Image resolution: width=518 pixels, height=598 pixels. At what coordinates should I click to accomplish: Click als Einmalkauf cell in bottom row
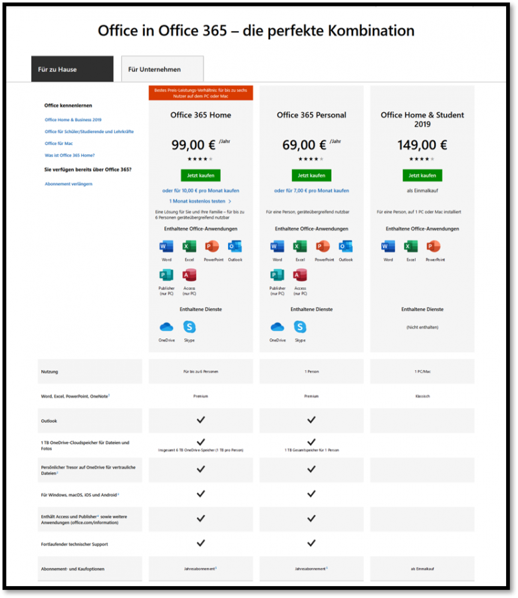tap(422, 569)
